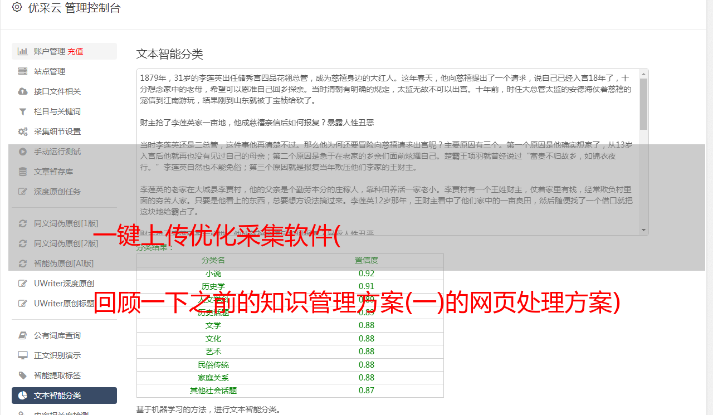
Task: Click the server icon for 站点管理
Action: click(x=23, y=71)
